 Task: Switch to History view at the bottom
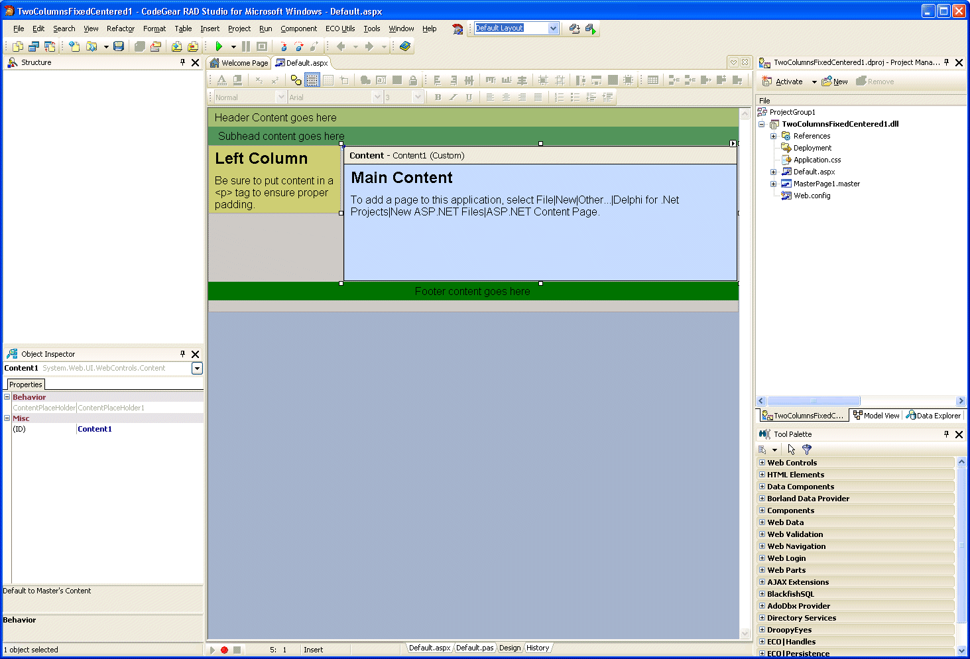coord(538,648)
